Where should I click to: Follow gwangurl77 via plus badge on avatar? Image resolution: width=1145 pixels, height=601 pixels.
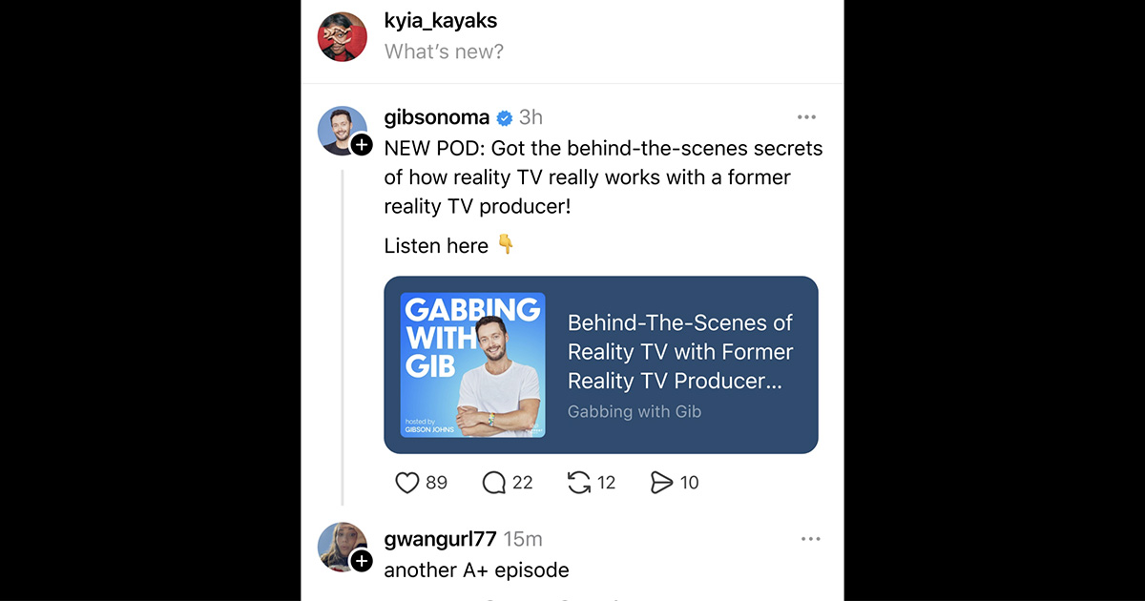tap(362, 561)
